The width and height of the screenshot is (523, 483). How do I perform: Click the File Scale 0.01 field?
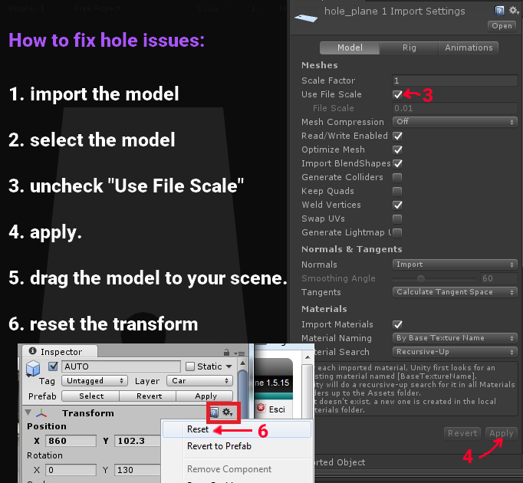click(x=455, y=108)
